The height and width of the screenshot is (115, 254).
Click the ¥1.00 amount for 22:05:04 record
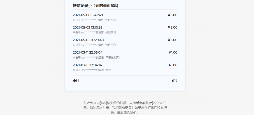173,53
